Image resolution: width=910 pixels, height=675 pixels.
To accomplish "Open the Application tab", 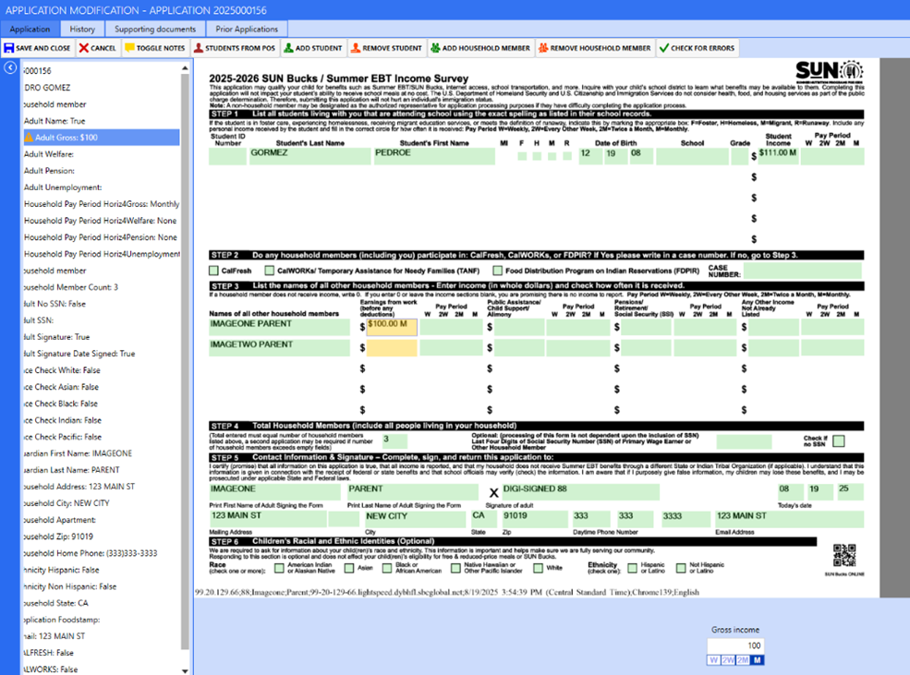I will click(30, 29).
